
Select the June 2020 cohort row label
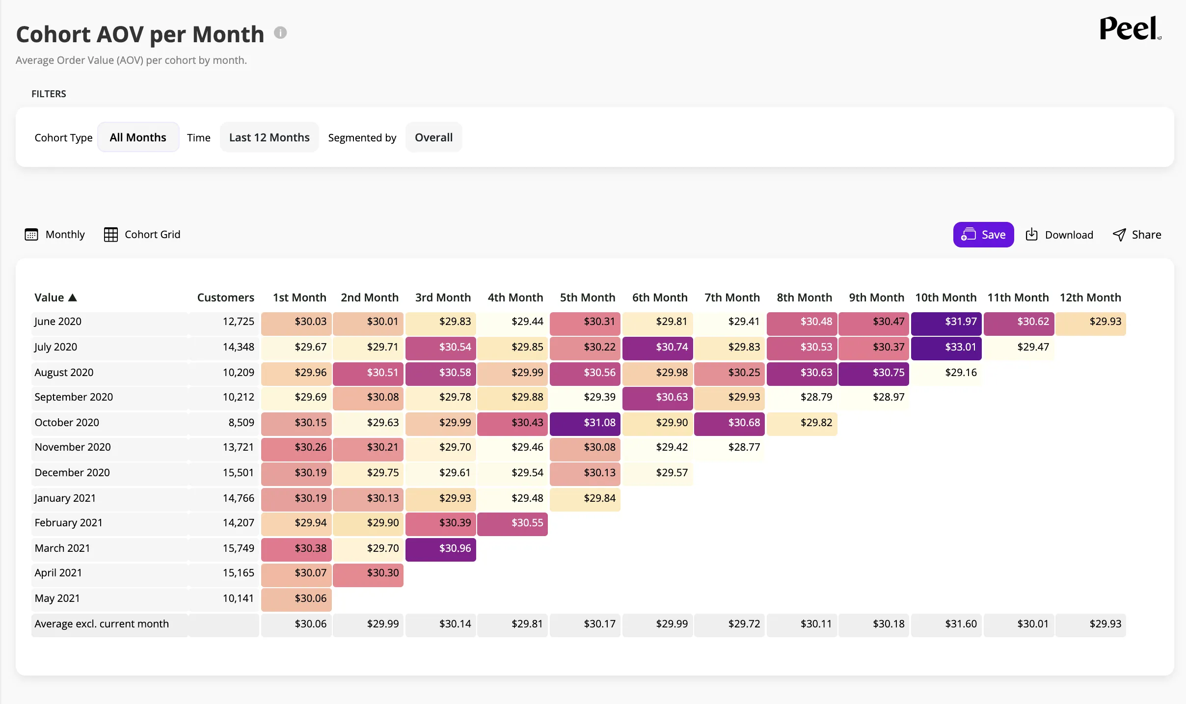(x=58, y=322)
